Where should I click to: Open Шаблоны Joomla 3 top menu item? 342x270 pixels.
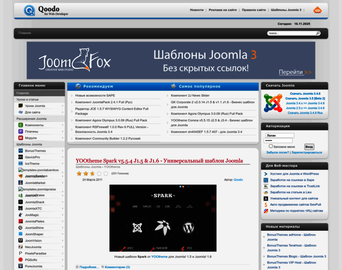[x=286, y=10]
